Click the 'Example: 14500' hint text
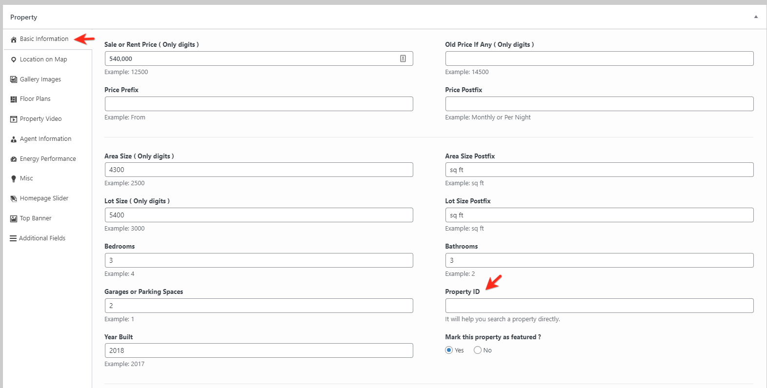Image resolution: width=767 pixels, height=388 pixels. click(x=466, y=72)
